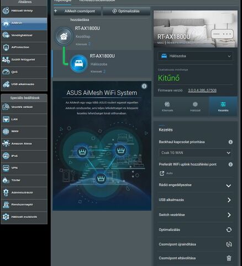This screenshot has height=266, width=242.
Task: Select AiMesh in the sidebar
Action: click(24, 23)
